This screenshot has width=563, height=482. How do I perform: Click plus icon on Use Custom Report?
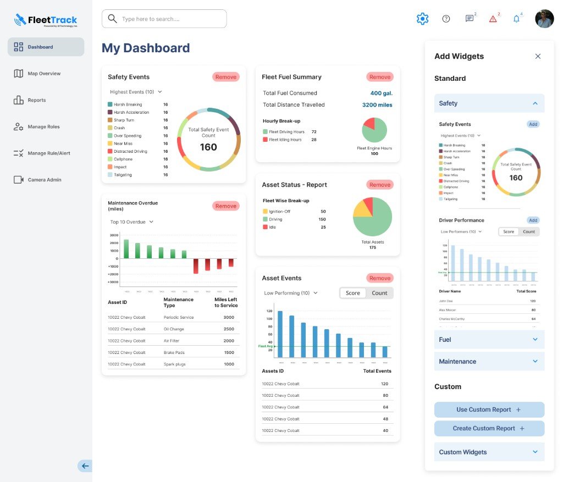tap(518, 409)
